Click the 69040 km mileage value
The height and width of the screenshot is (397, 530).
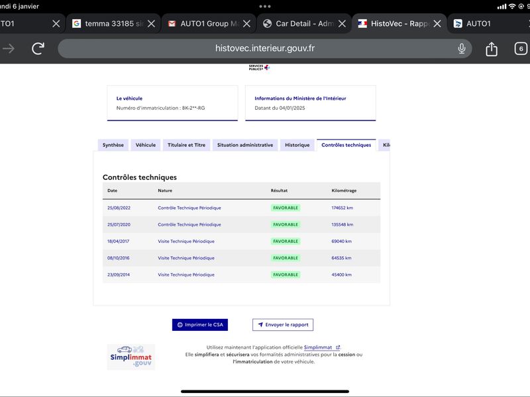tap(341, 242)
